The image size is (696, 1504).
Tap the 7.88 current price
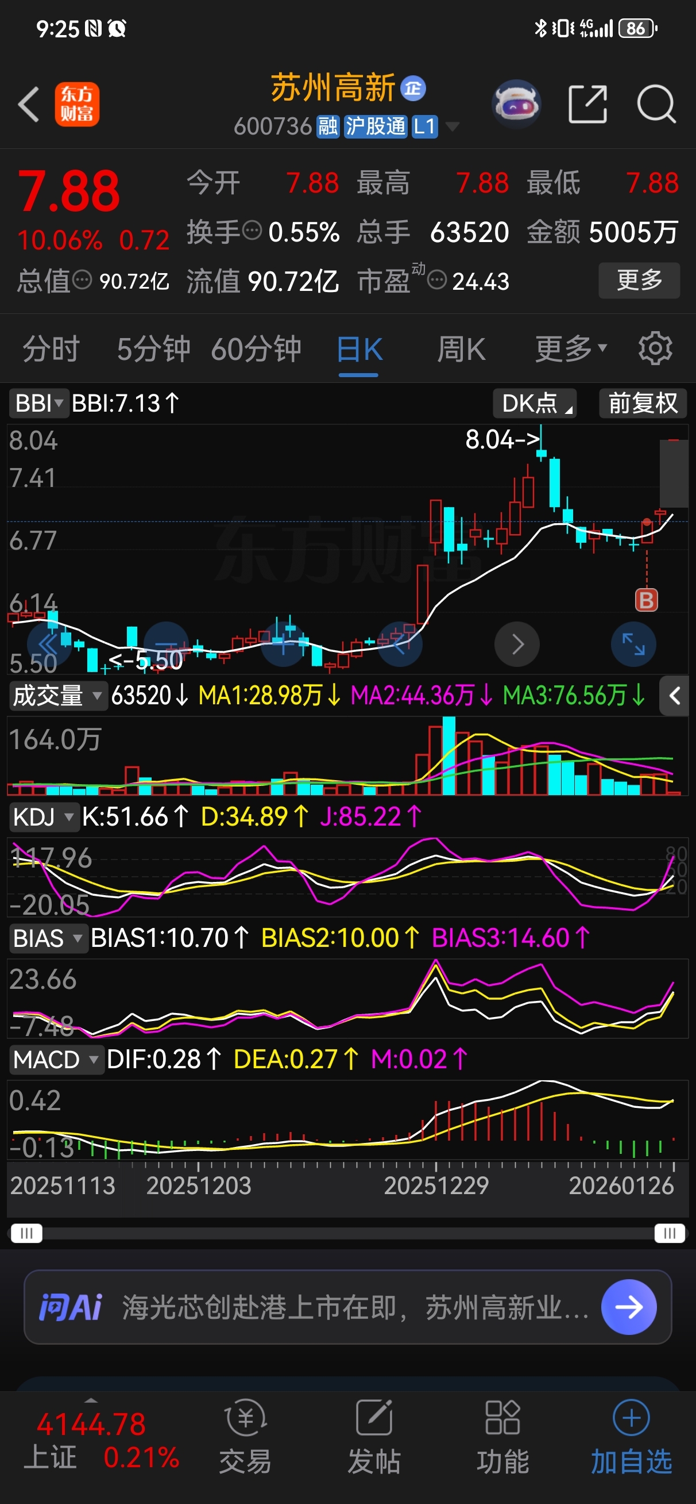(69, 191)
